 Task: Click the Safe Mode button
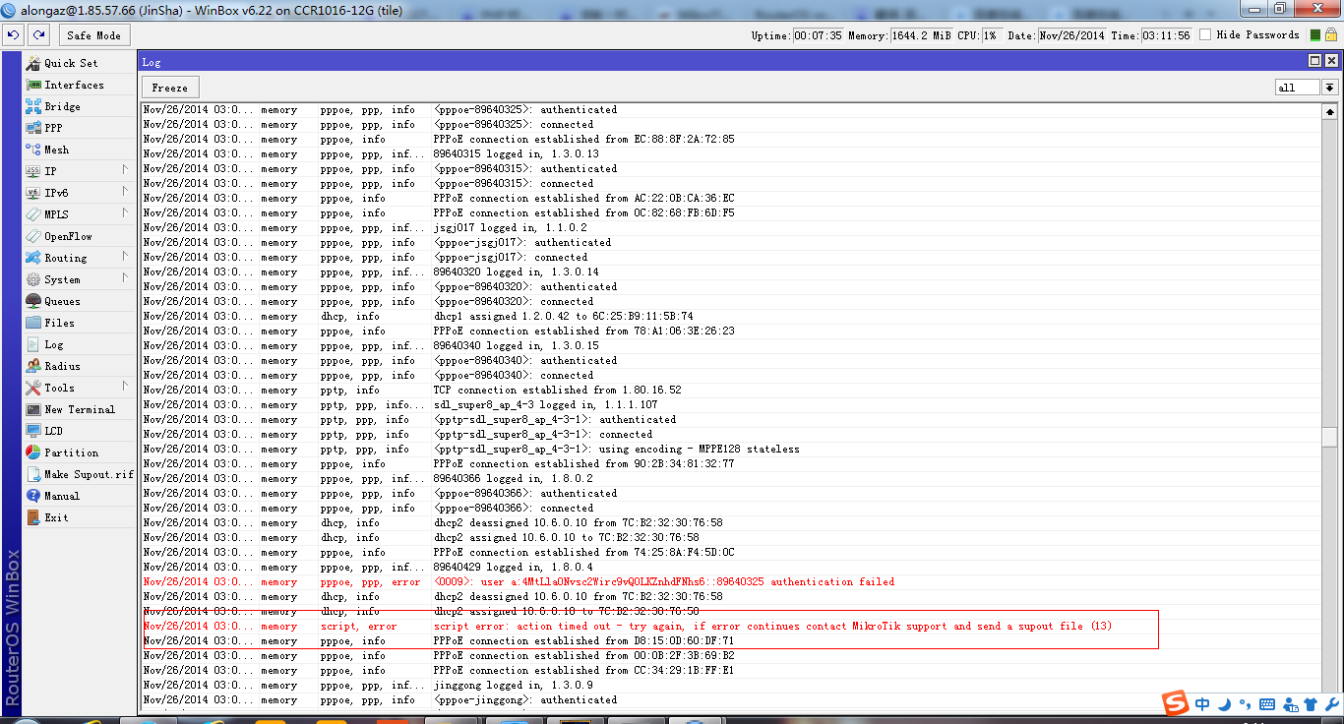94,35
